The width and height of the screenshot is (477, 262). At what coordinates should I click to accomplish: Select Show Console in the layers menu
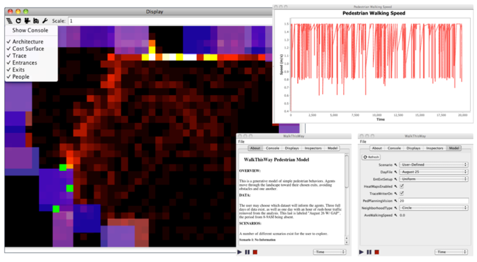pos(30,30)
